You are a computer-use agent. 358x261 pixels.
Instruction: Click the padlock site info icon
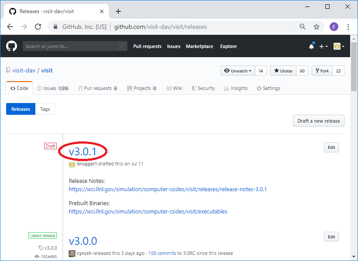coord(55,27)
